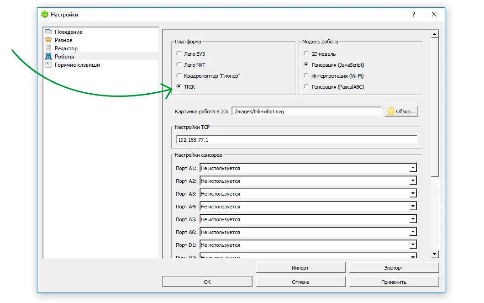Image resolution: width=484 pixels, height=303 pixels.
Task: Click the Применить button
Action: pyautogui.click(x=394, y=282)
